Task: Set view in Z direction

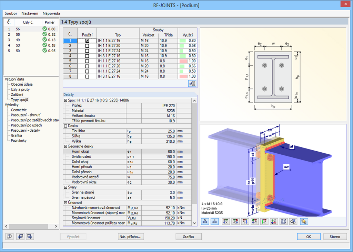Action: pyautogui.click(x=264, y=221)
